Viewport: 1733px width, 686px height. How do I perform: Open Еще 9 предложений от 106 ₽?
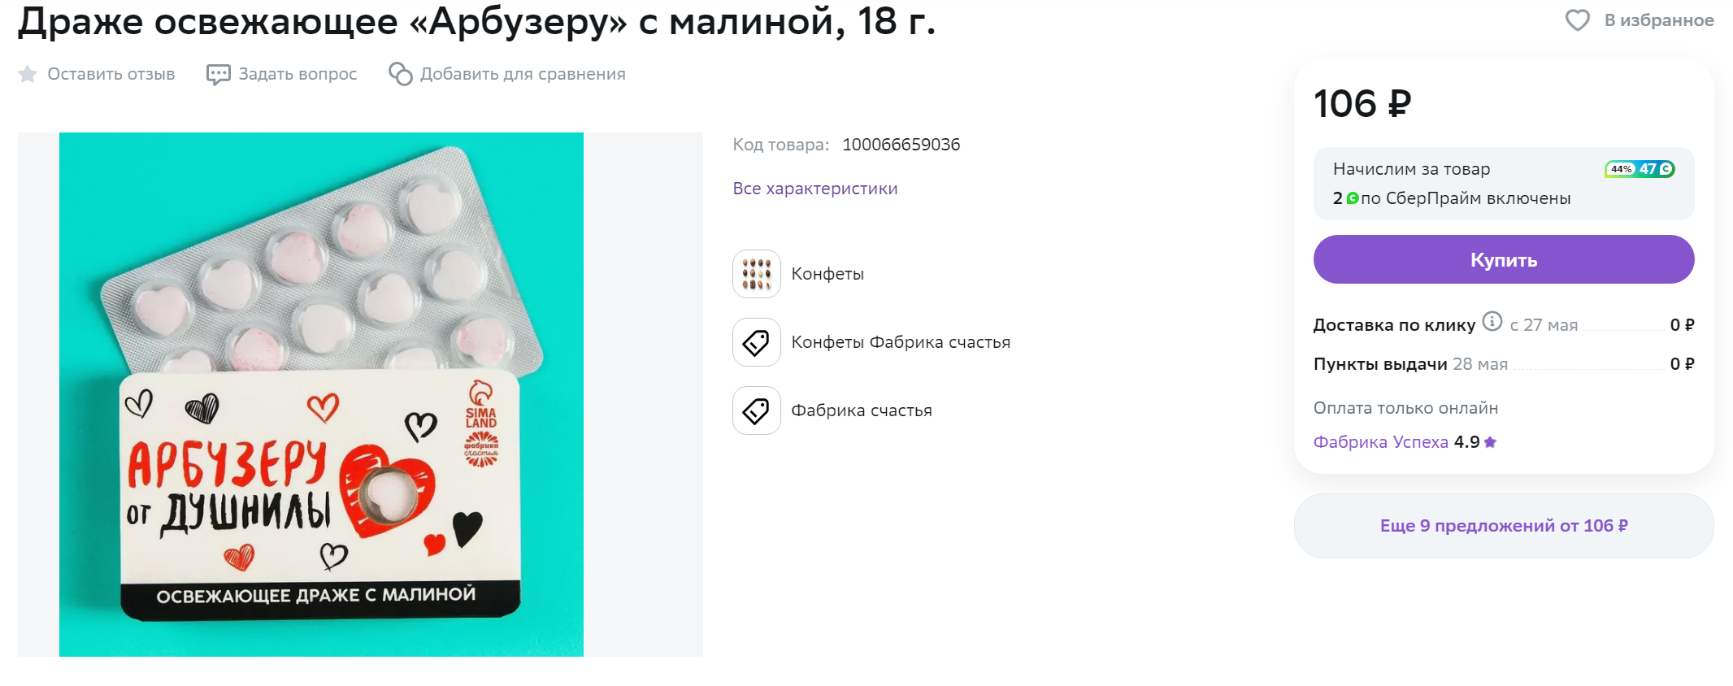1504,526
